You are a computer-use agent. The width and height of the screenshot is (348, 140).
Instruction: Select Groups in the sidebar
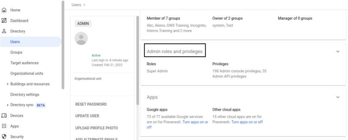(16, 52)
